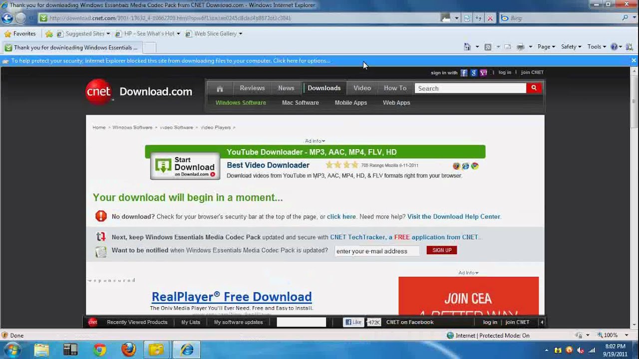Select the Web Apps sub-tab
This screenshot has height=359, width=639.
tap(396, 103)
